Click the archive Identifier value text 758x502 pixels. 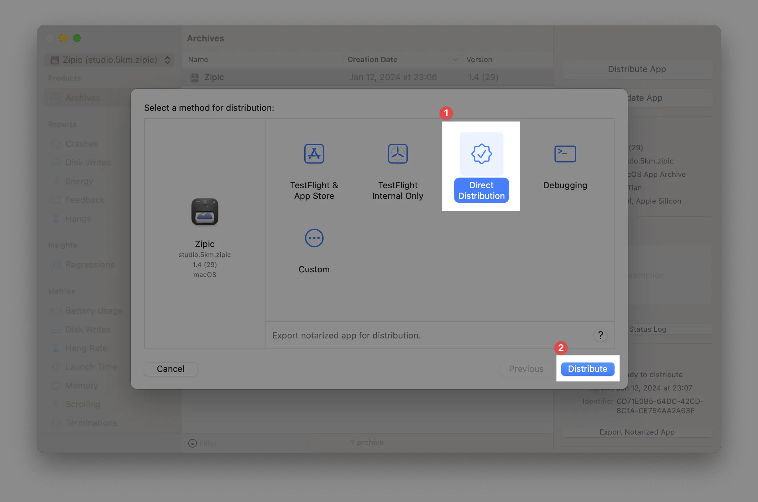tap(660, 406)
